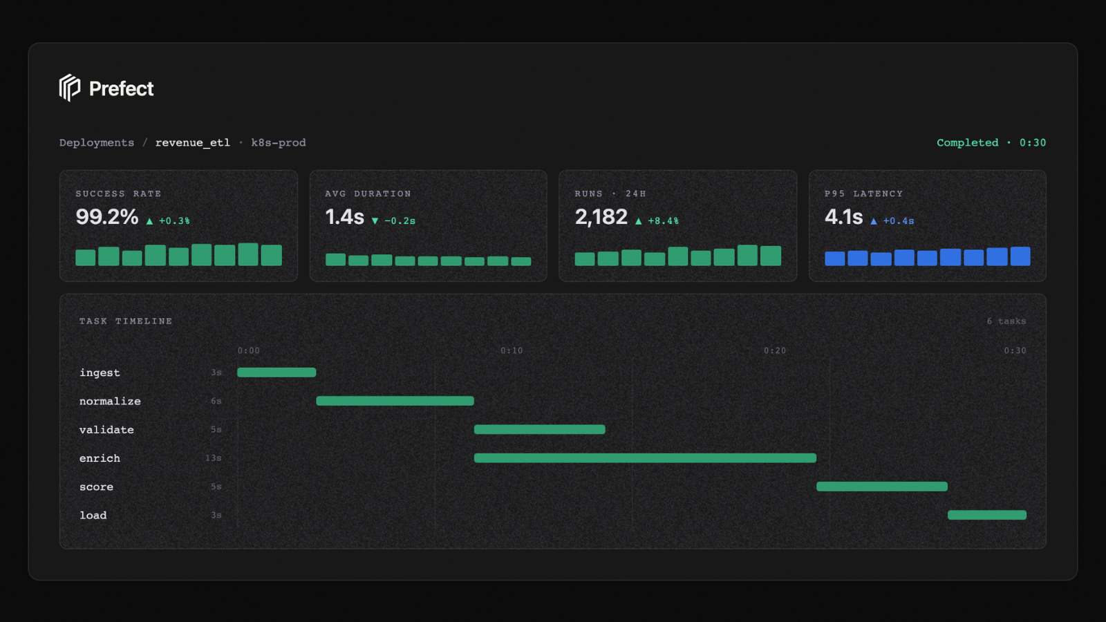
Task: Click the +0.3% change value
Action: point(174,221)
